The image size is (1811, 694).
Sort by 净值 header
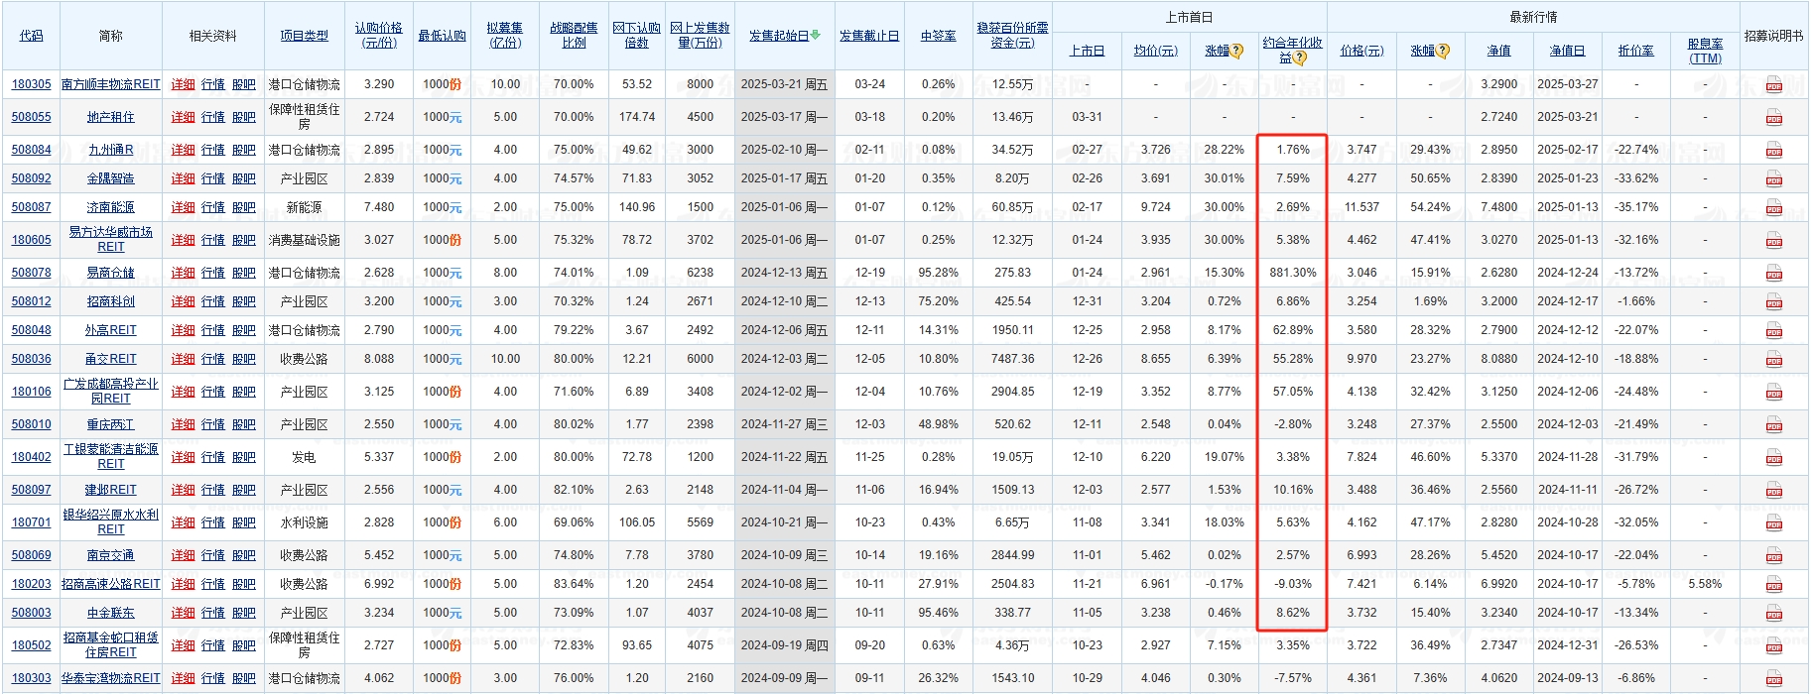pyautogui.click(x=1498, y=51)
